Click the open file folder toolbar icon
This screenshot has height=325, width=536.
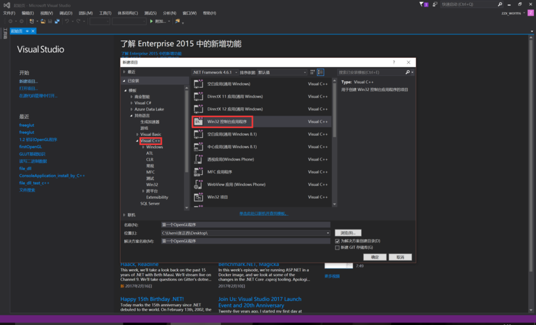[43, 21]
